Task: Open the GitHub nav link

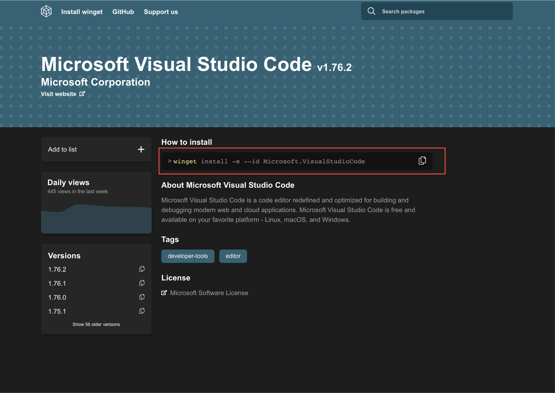Action: click(x=123, y=12)
